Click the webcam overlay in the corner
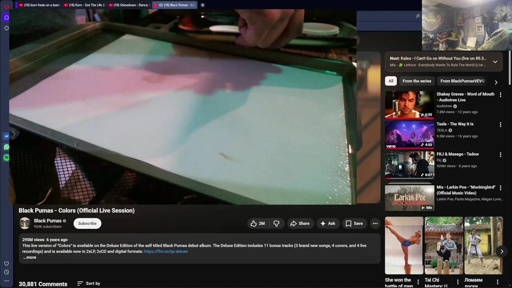 pyautogui.click(x=467, y=25)
